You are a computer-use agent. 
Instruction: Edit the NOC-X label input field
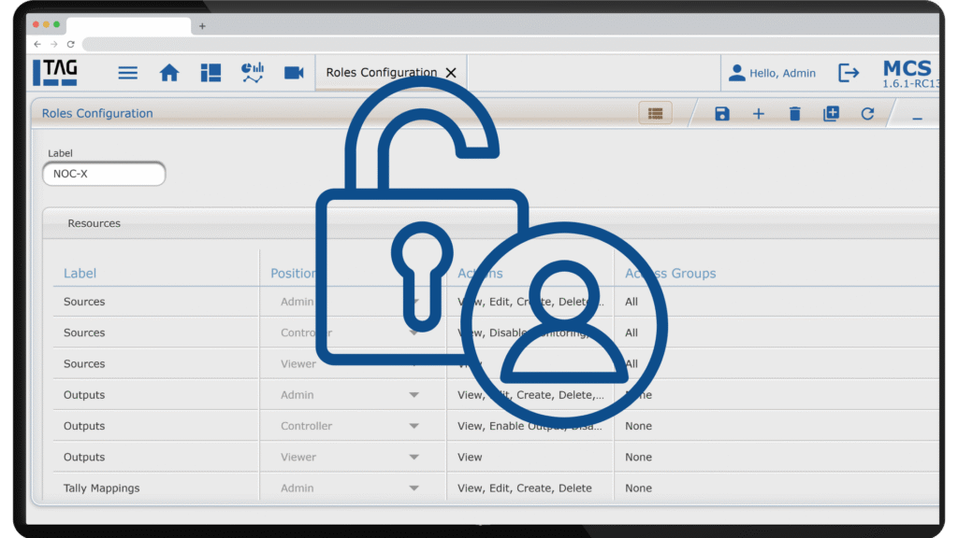tap(103, 174)
